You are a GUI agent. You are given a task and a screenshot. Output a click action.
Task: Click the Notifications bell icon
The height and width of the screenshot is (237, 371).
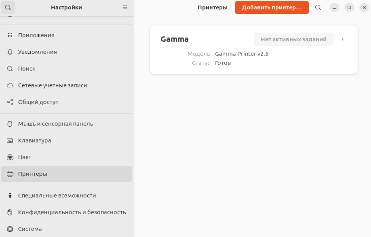pos(10,52)
